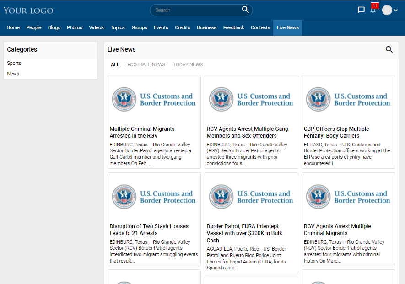The width and height of the screenshot is (405, 284).
Task: Open the messages chat icon
Action: [x=361, y=10]
